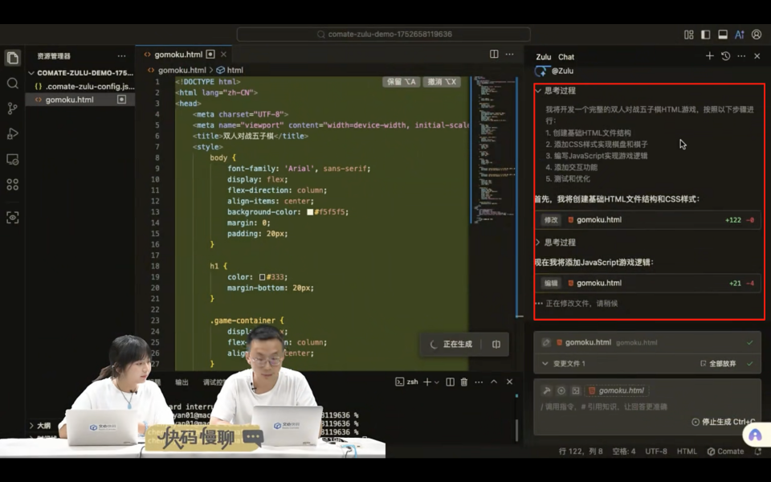Viewport: 771px width, 482px height.
Task: Open the Extensions view
Action: click(13, 185)
